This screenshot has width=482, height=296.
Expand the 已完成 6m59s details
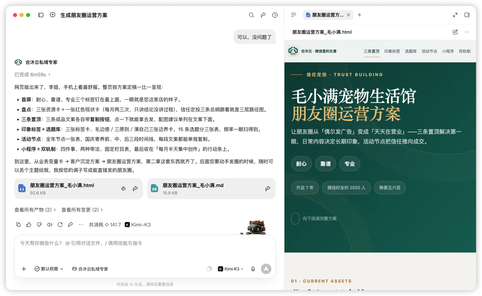(33, 74)
